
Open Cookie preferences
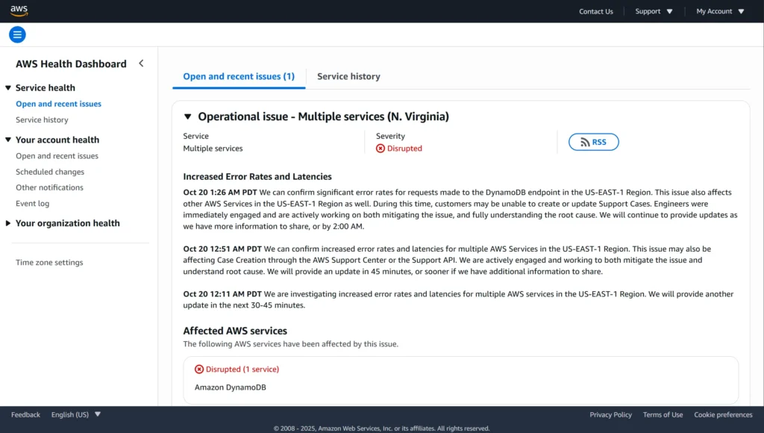[723, 414]
